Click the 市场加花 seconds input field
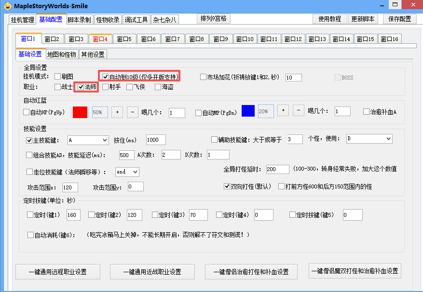Image resolution: width=423 pixels, height=292 pixels. [x=294, y=78]
